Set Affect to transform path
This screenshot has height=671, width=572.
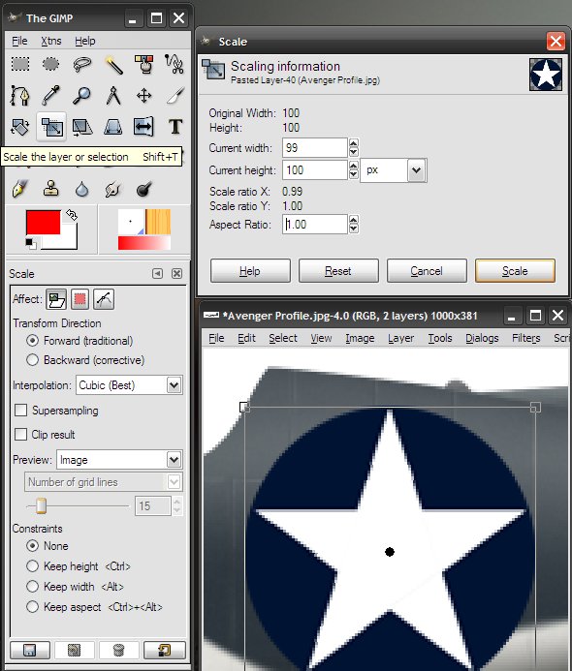click(x=104, y=299)
